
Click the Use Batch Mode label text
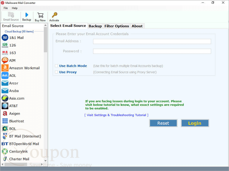73,66
